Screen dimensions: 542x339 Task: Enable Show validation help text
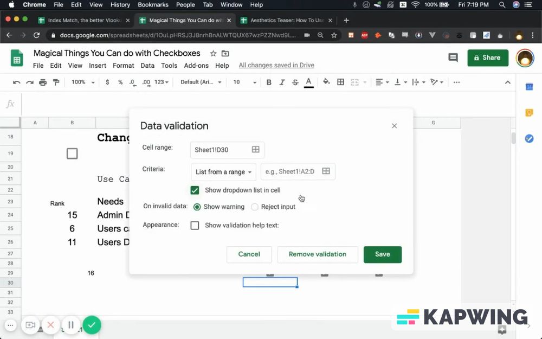pos(195,225)
